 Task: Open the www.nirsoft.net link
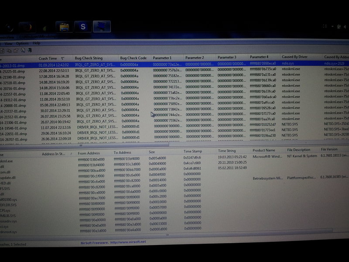point(129,241)
